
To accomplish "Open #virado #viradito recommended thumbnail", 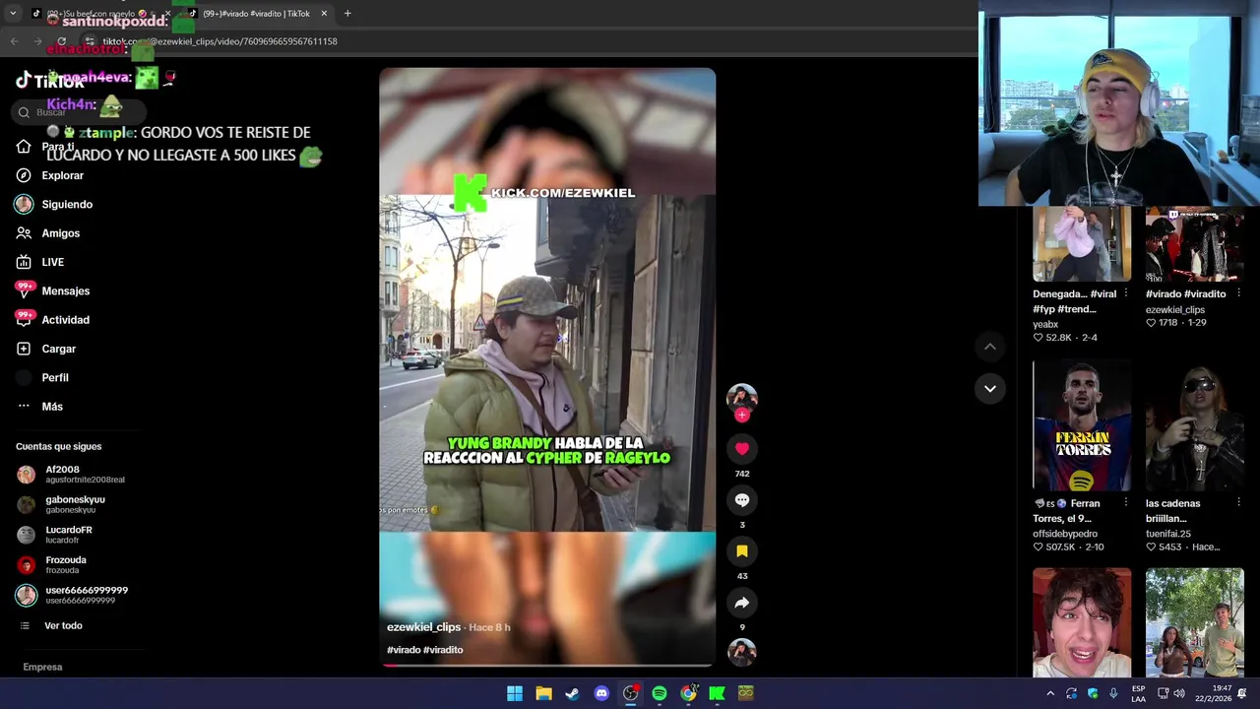I will (1194, 243).
